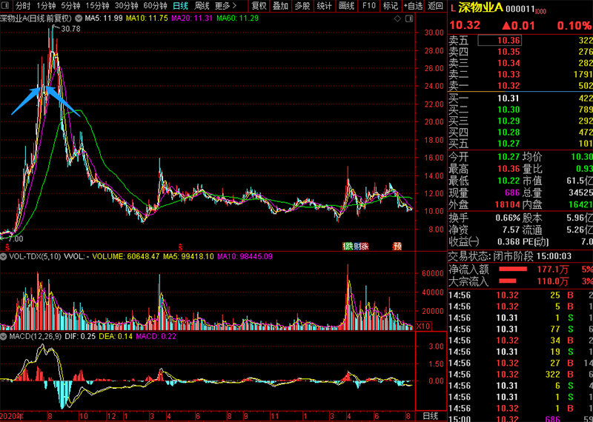Click the 买三 price 10.29
593x422 pixels.
pos(508,121)
